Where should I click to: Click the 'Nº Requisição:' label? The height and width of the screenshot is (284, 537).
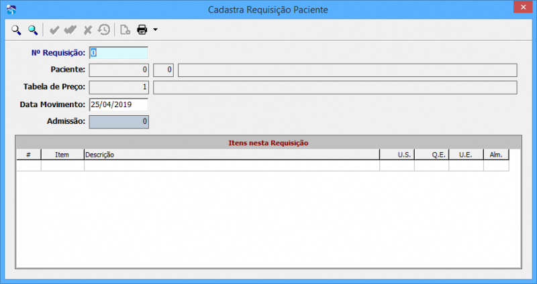58,53
